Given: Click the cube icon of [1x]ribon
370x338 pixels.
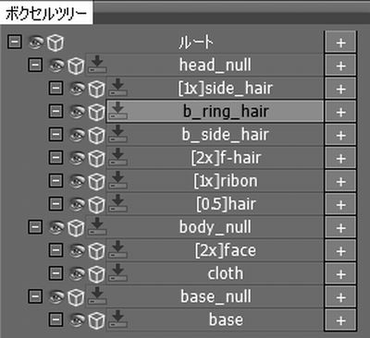Looking at the screenshot, I should 96,181.
